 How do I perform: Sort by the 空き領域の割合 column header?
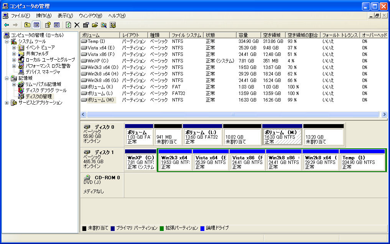(303, 35)
